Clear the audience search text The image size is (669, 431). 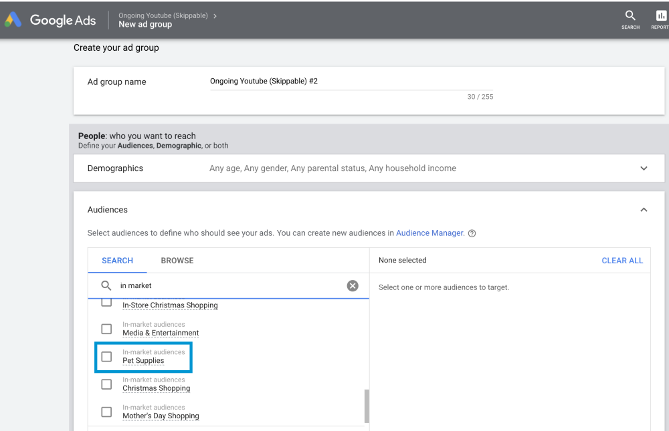[x=353, y=286]
